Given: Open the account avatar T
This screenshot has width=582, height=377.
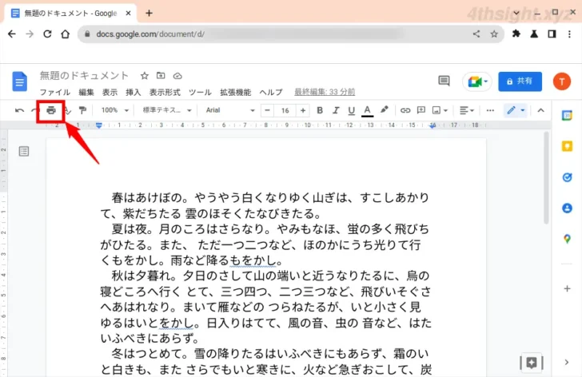Looking at the screenshot, I should (562, 81).
